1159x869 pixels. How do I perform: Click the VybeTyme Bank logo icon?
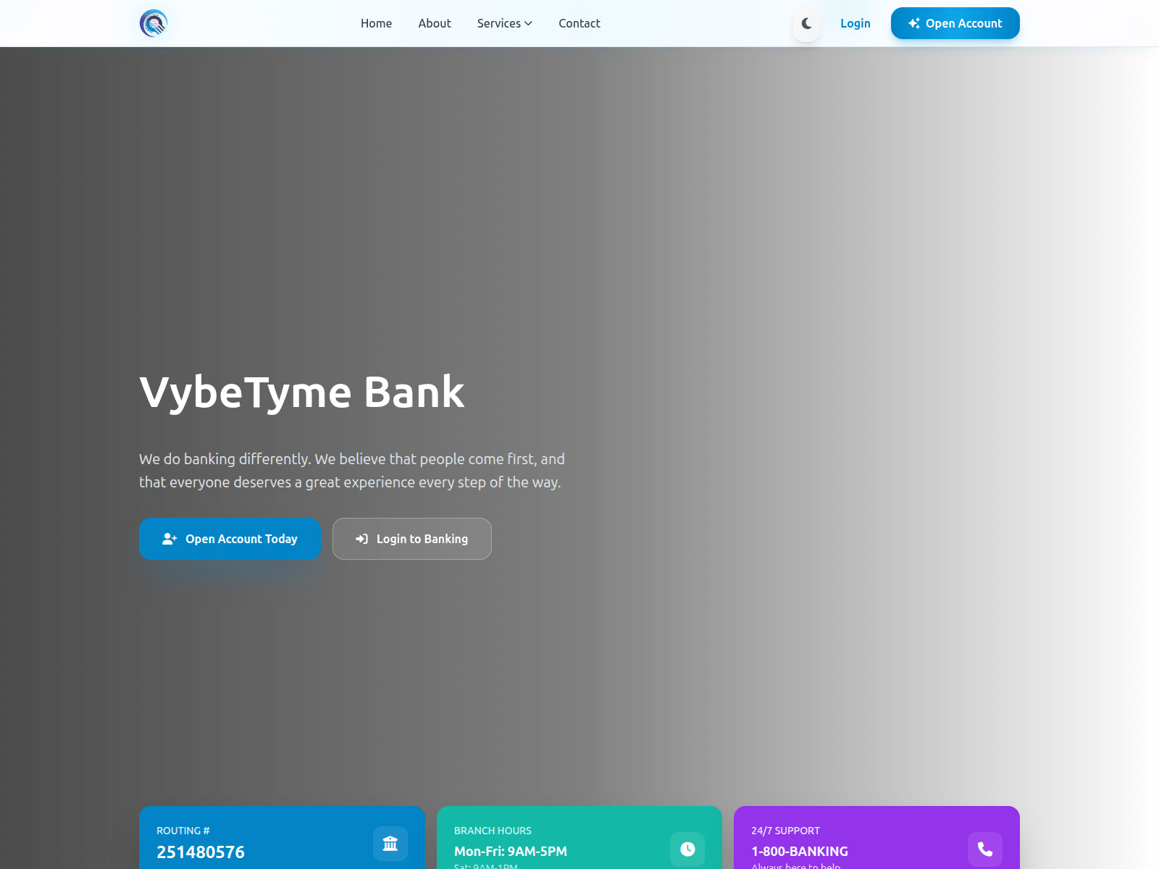click(x=154, y=23)
